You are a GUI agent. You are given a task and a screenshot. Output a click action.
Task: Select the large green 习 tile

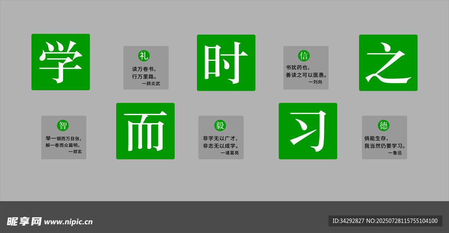tap(308, 131)
